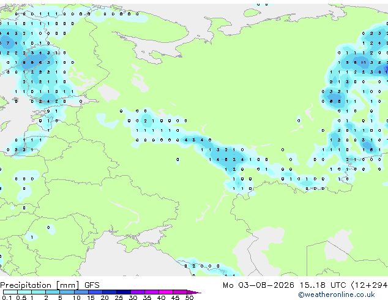
Task: Click the 'Precipitation [mm] GFS' title text
Action: pyautogui.click(x=50, y=285)
